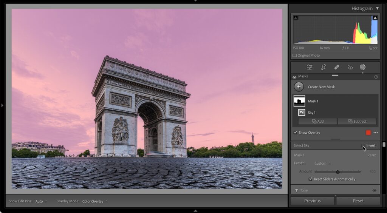Change the red overlay color swatch
Screen dimensions: 387x213
click(x=368, y=133)
